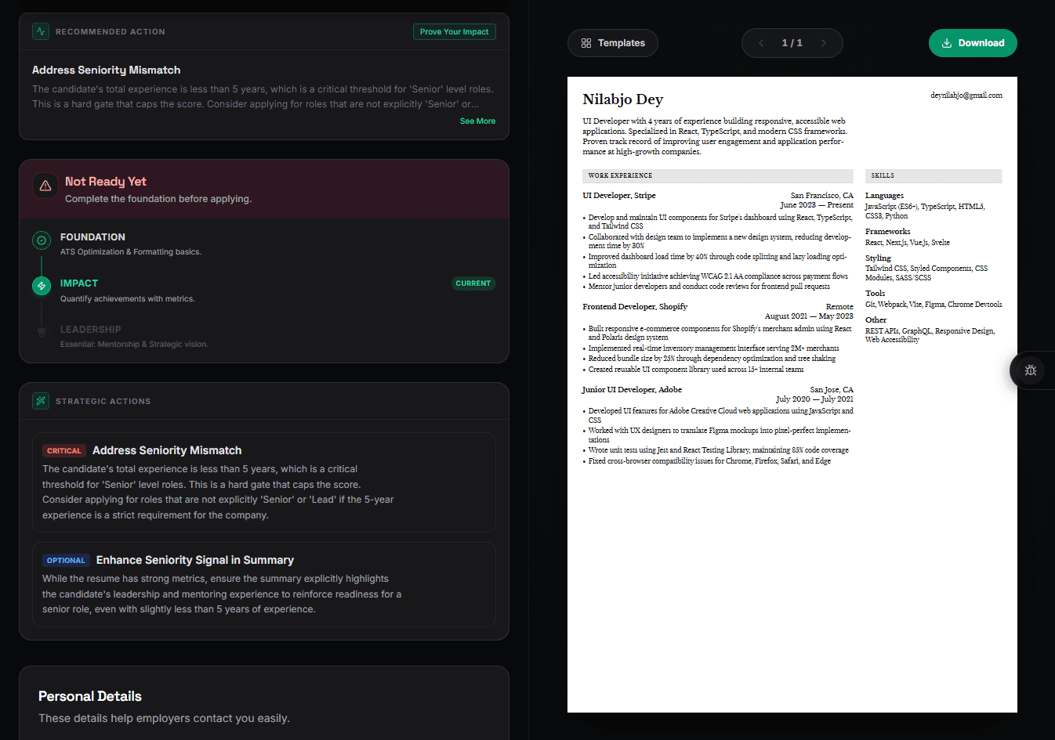Click the Templates grid icon

point(586,43)
